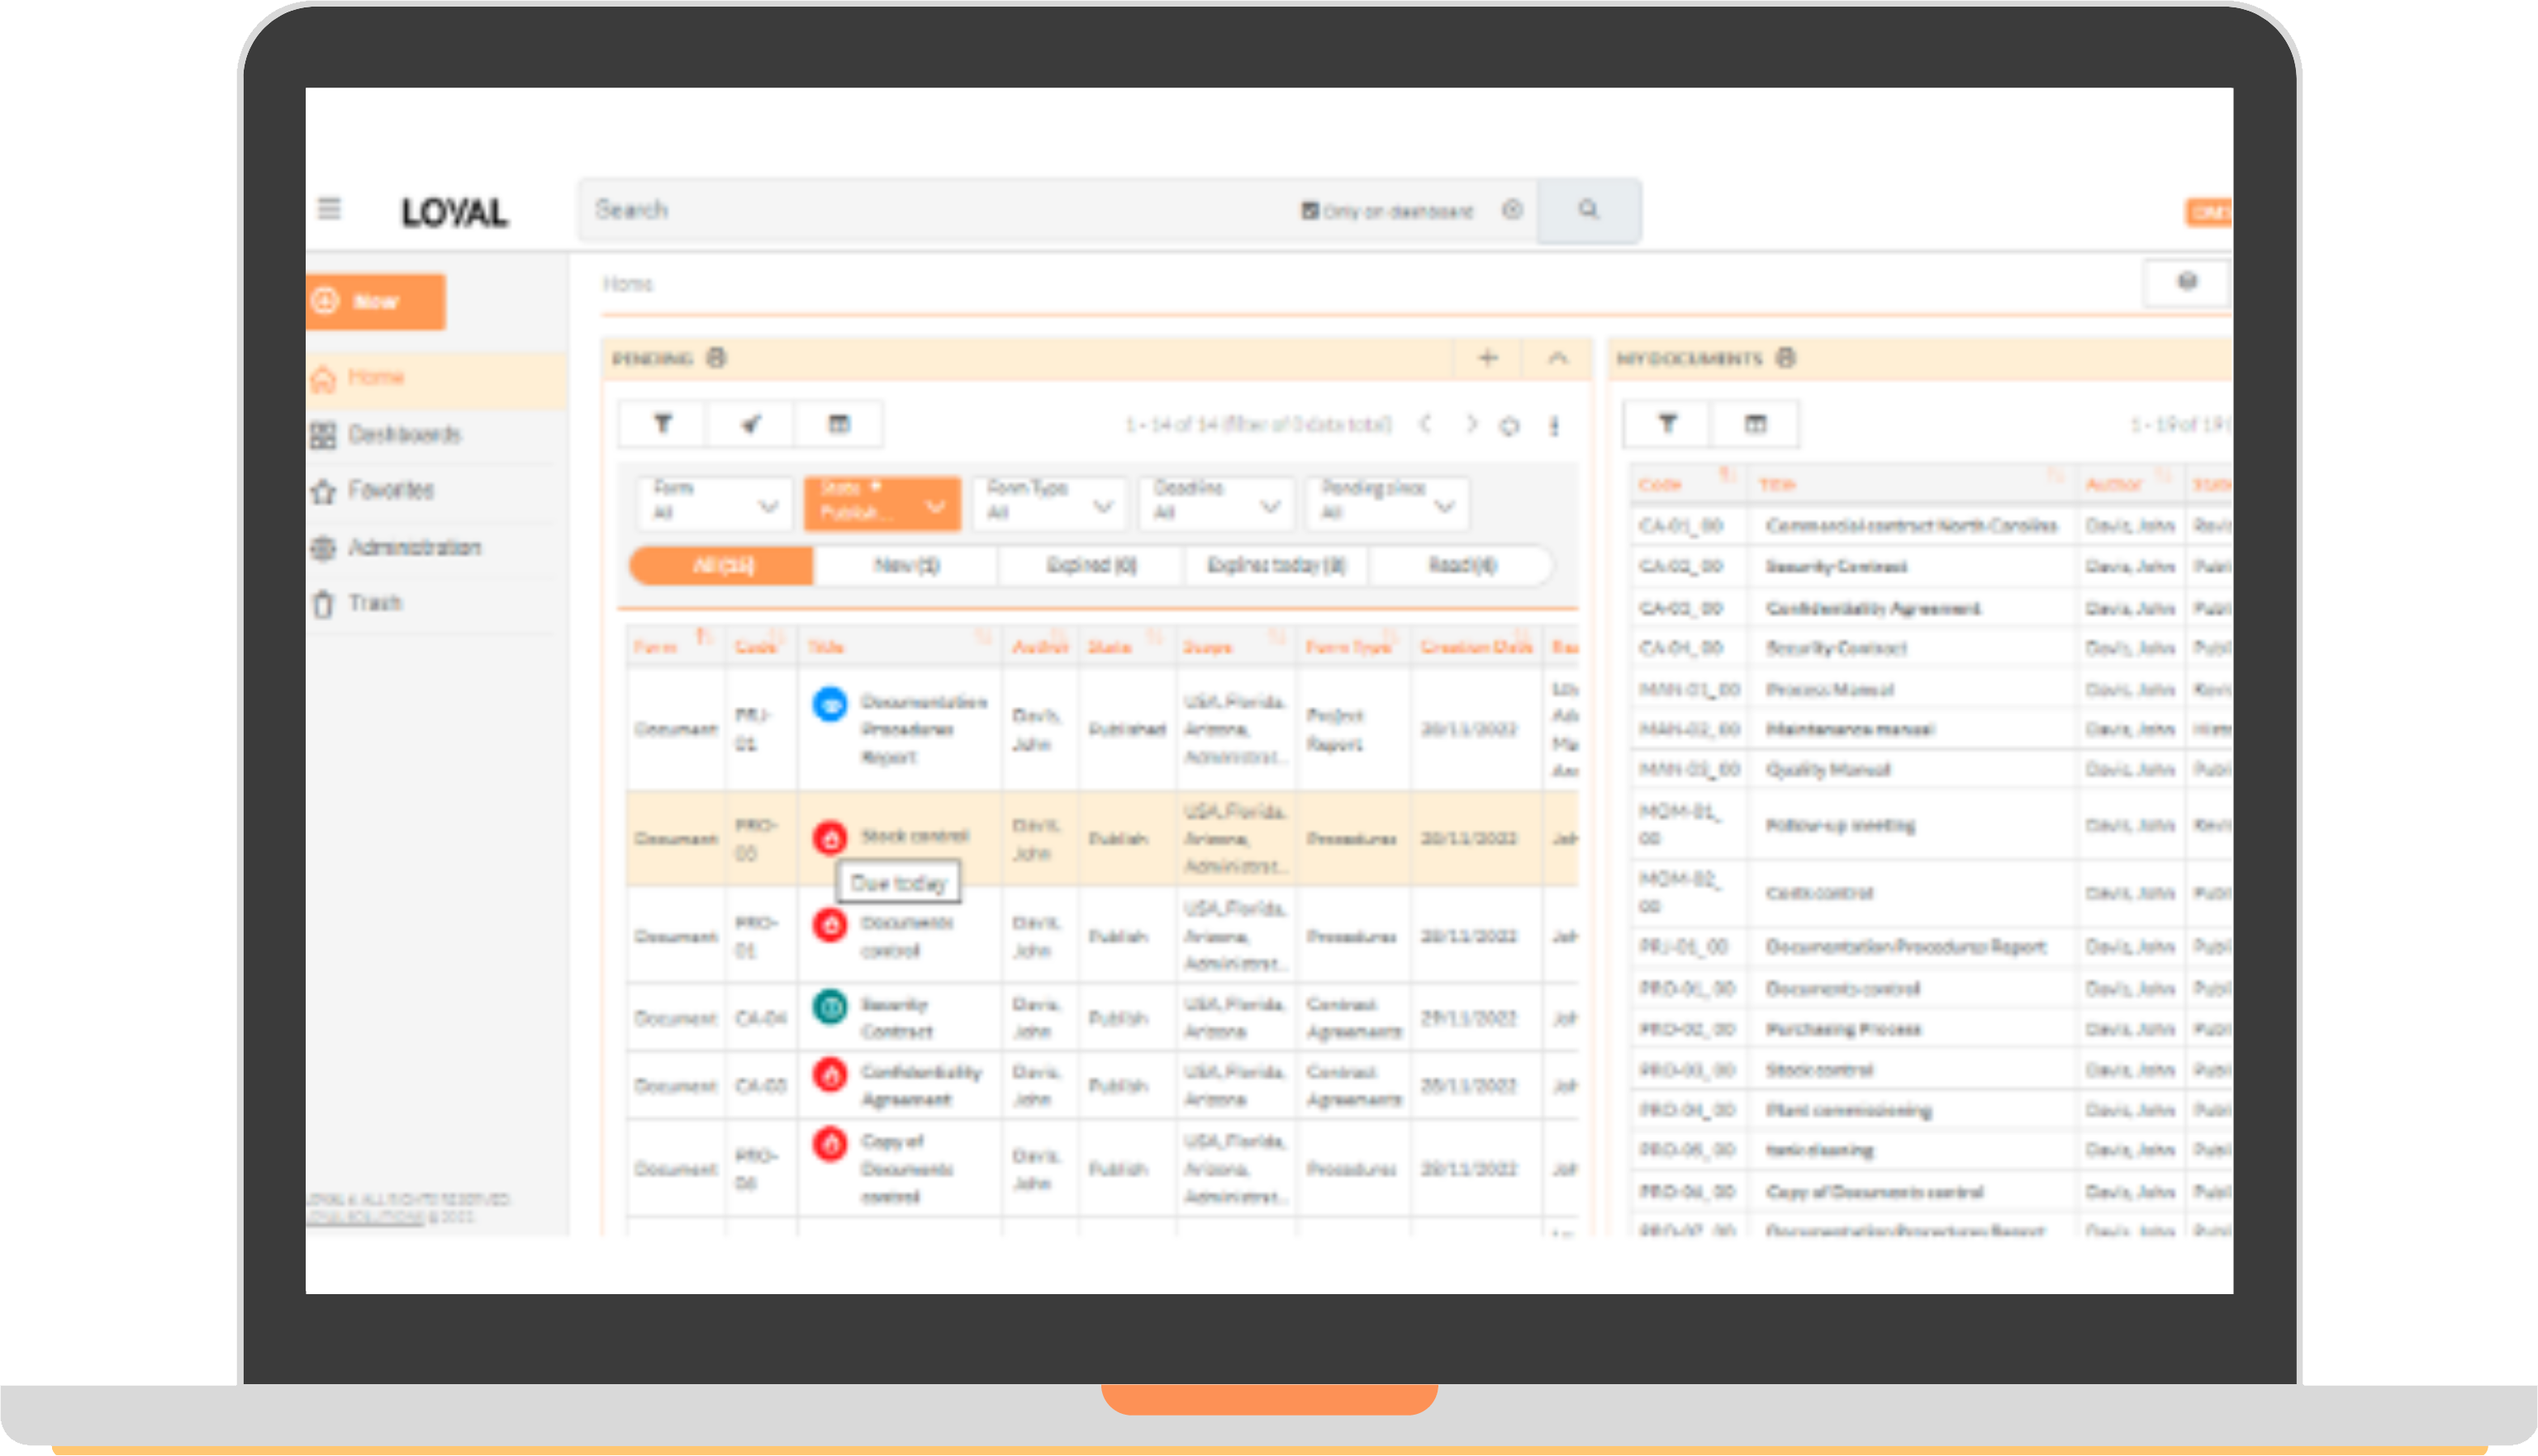The height and width of the screenshot is (1456, 2538).
Task: Toggle Only on dashboard checkbox
Action: point(1309,211)
